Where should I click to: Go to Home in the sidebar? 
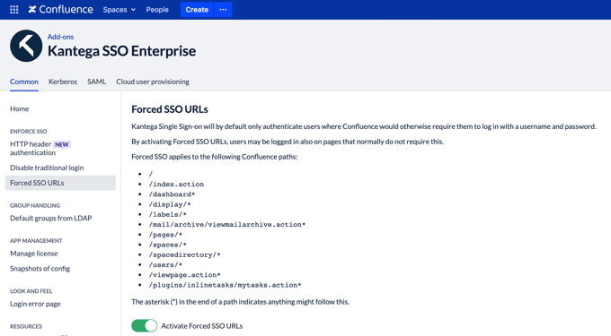20,108
